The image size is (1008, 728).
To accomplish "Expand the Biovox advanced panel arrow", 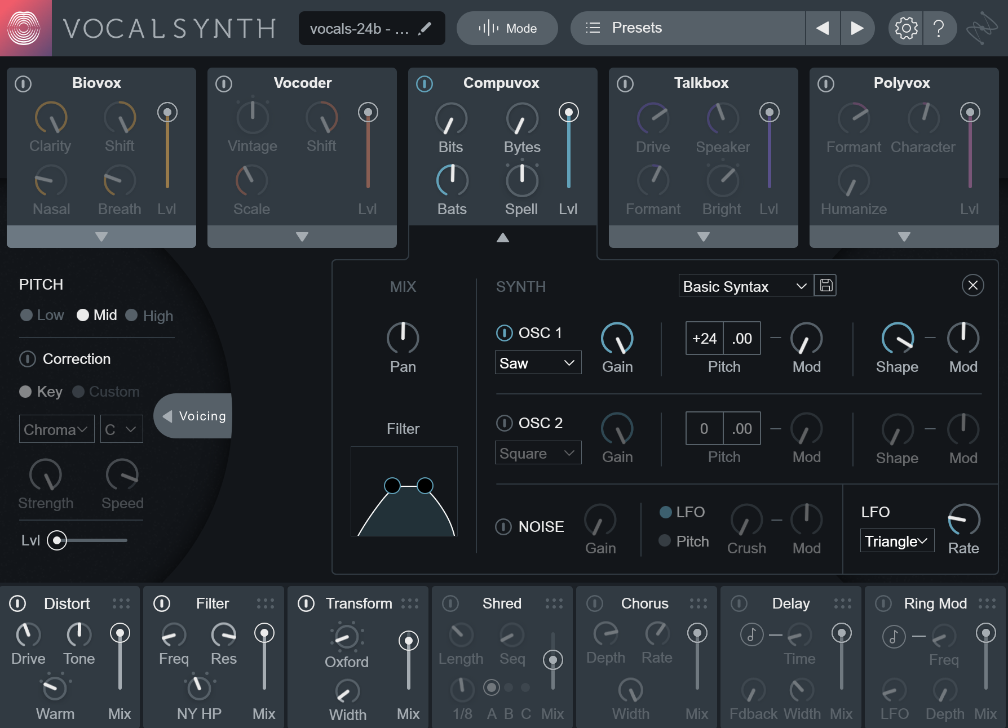I will click(101, 237).
